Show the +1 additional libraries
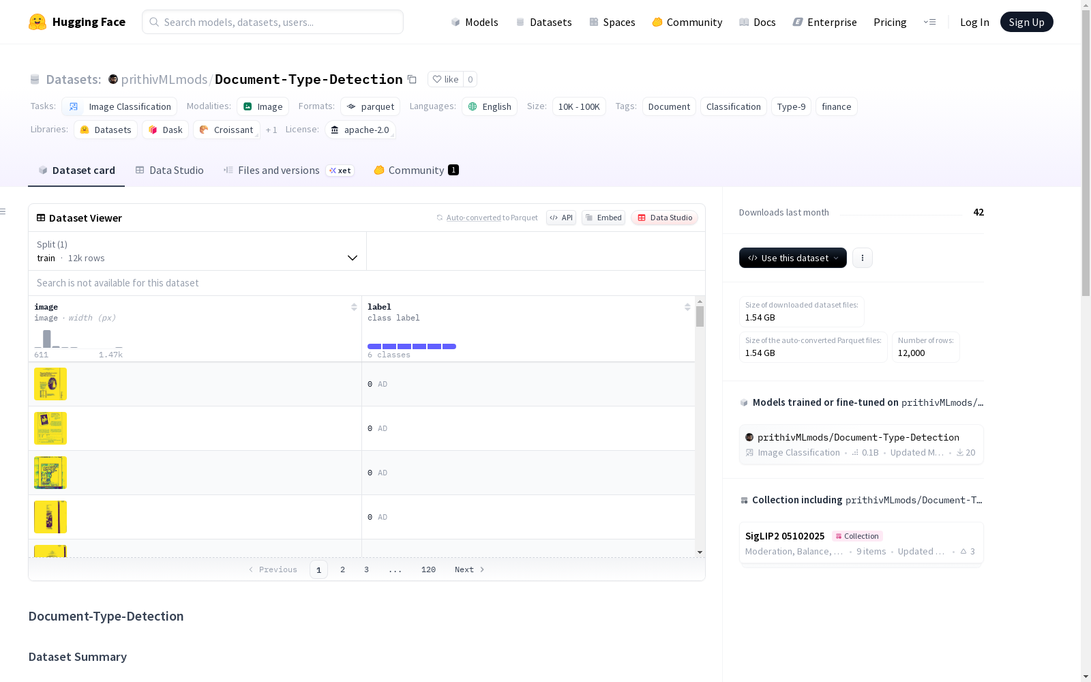1091x682 pixels. tap(271, 130)
